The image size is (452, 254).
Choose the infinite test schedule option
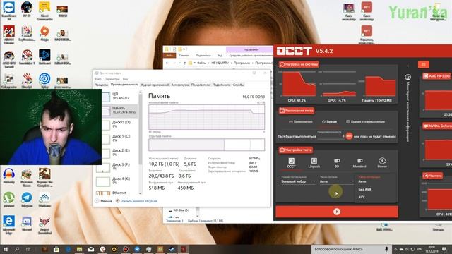(301, 122)
